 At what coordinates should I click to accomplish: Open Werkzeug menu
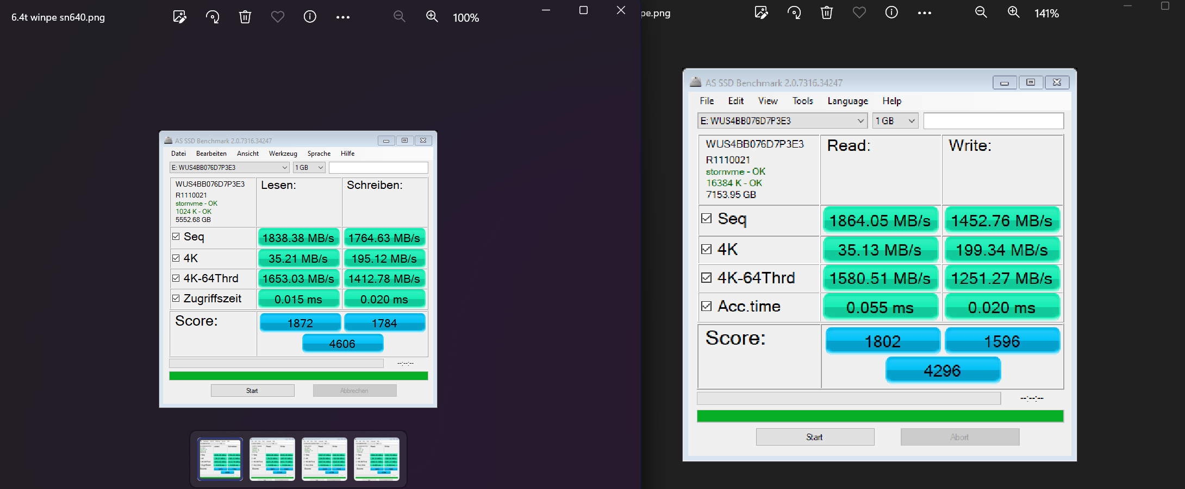[283, 154]
